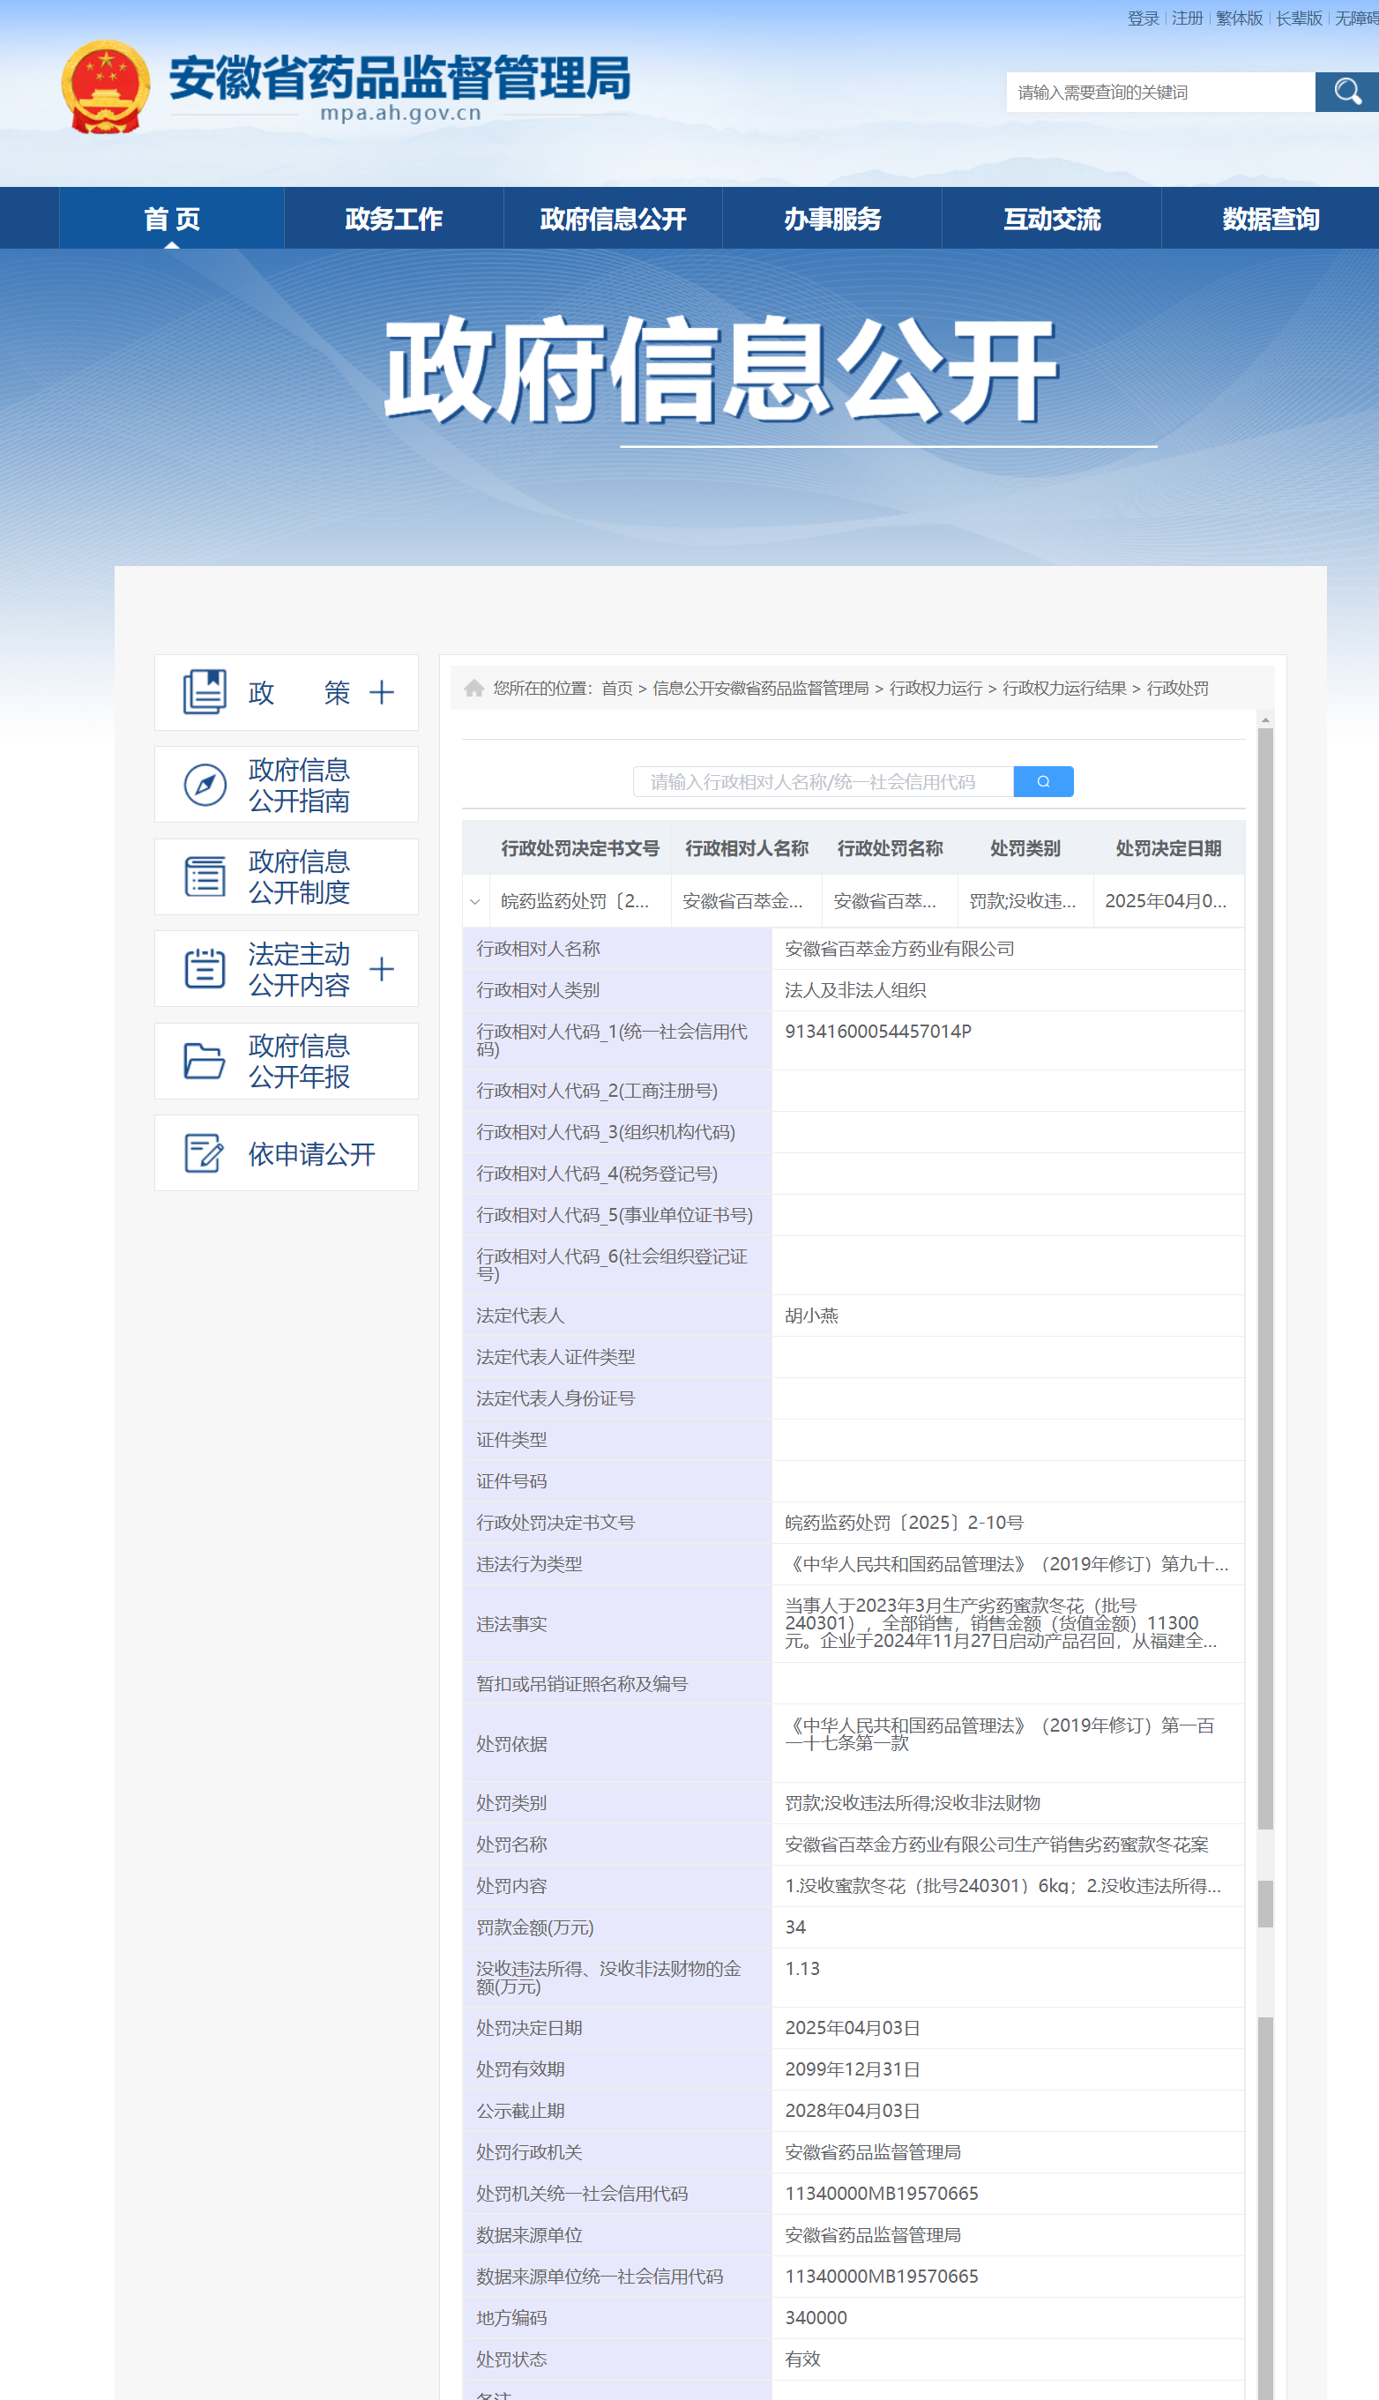Click the fine amount value 34

(795, 1927)
